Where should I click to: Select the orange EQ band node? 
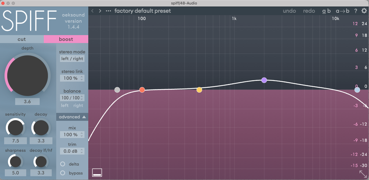(142, 90)
